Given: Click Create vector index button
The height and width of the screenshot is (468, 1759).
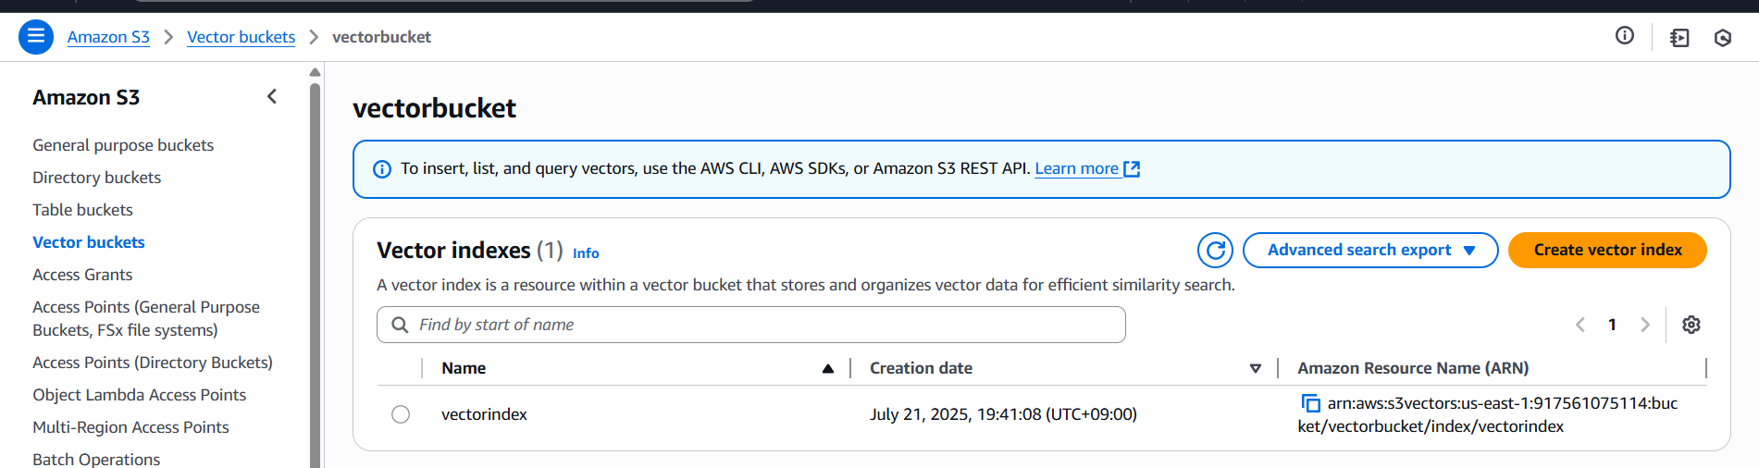Looking at the screenshot, I should (1607, 250).
